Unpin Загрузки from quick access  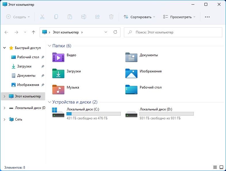(43, 66)
